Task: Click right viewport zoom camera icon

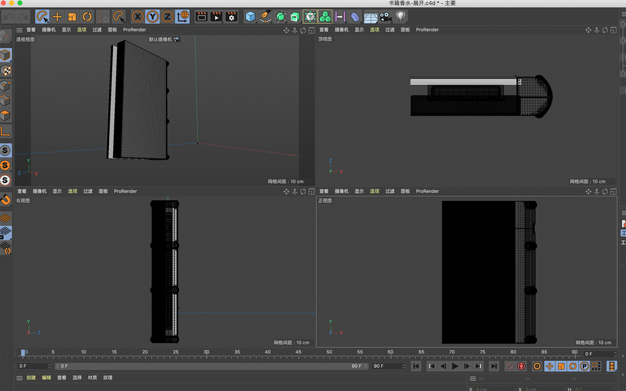Action: coord(294,192)
